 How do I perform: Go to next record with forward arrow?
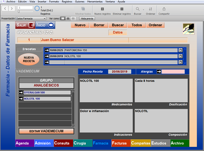point(12,9)
